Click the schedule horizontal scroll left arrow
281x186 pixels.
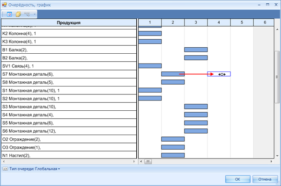141,162
